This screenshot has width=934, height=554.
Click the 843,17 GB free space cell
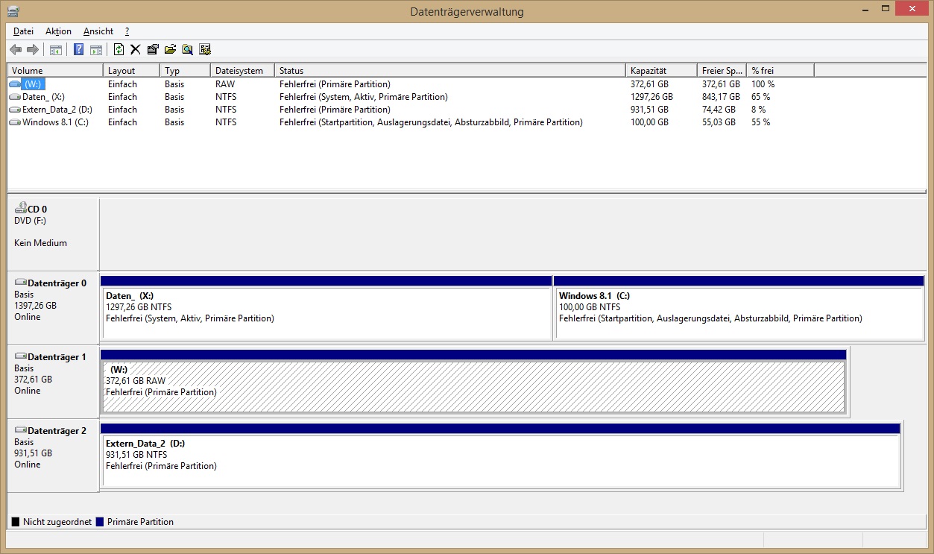click(721, 97)
